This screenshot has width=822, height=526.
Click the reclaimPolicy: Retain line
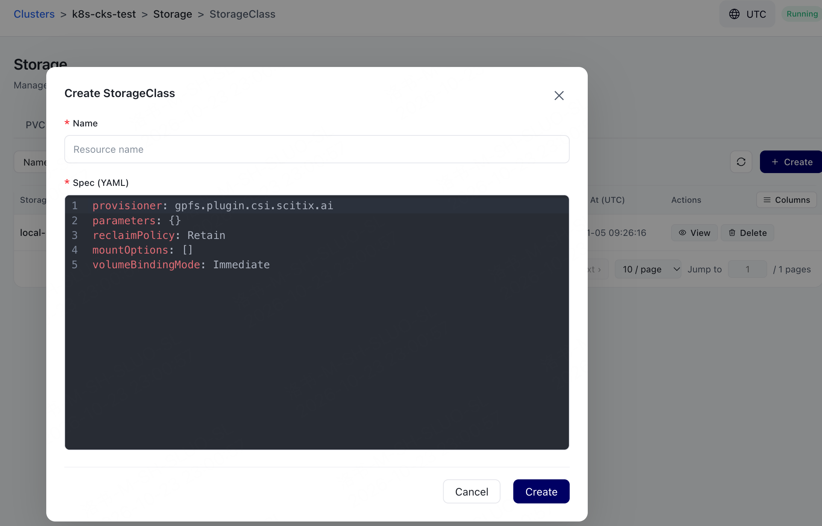159,235
